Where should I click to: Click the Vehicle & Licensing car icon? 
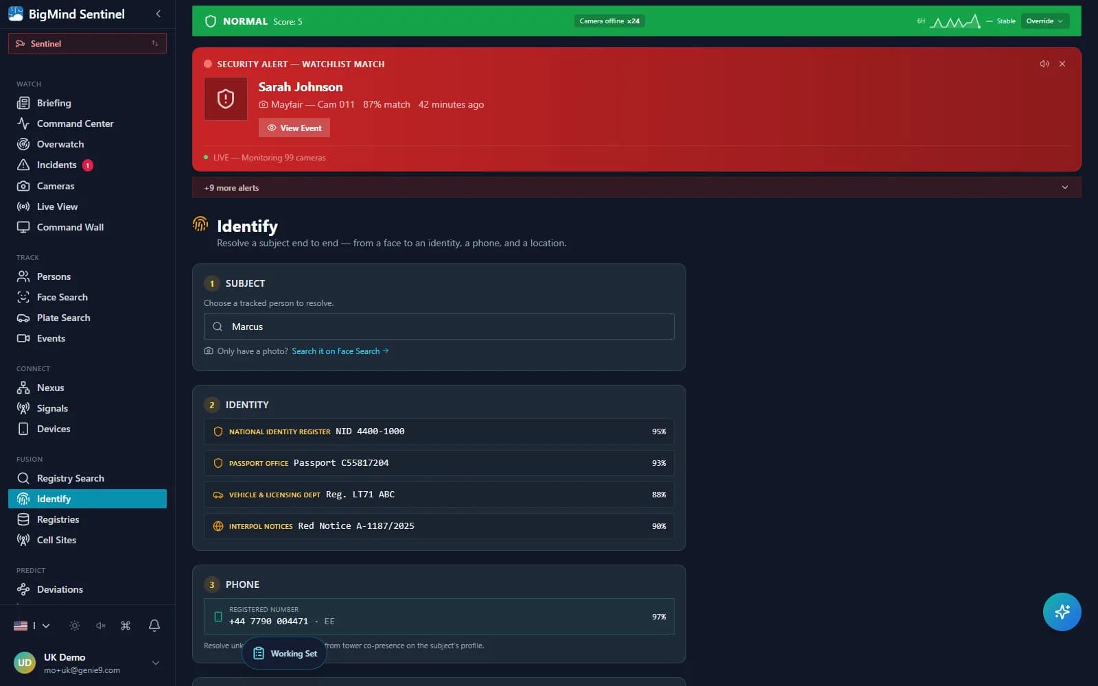[x=218, y=495]
